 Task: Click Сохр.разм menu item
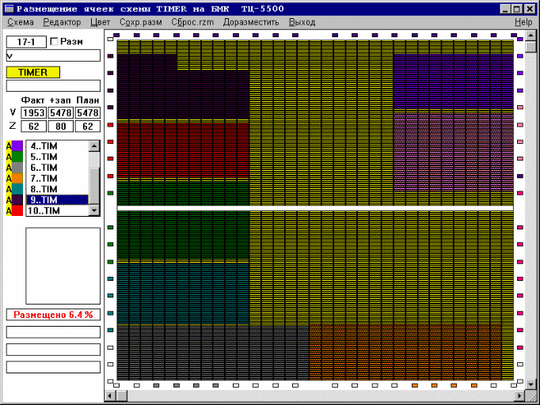point(141,22)
